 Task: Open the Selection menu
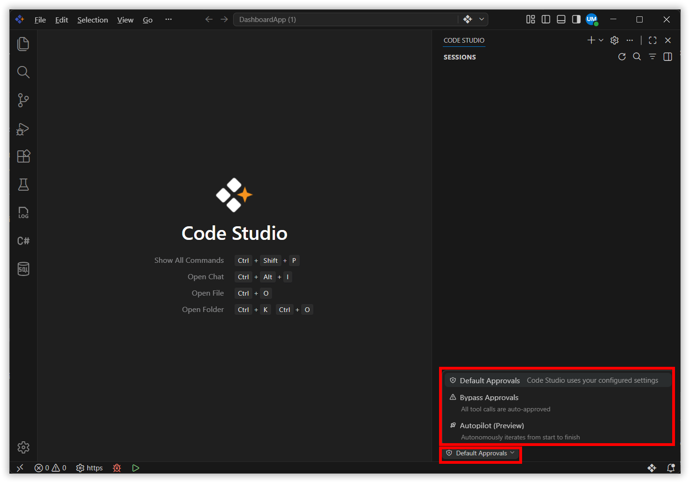click(x=92, y=20)
